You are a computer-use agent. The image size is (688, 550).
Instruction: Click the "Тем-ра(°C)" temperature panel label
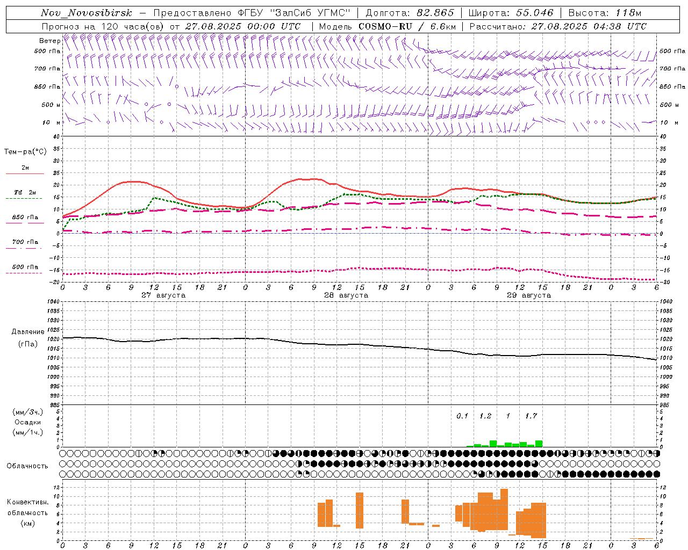[25, 151]
